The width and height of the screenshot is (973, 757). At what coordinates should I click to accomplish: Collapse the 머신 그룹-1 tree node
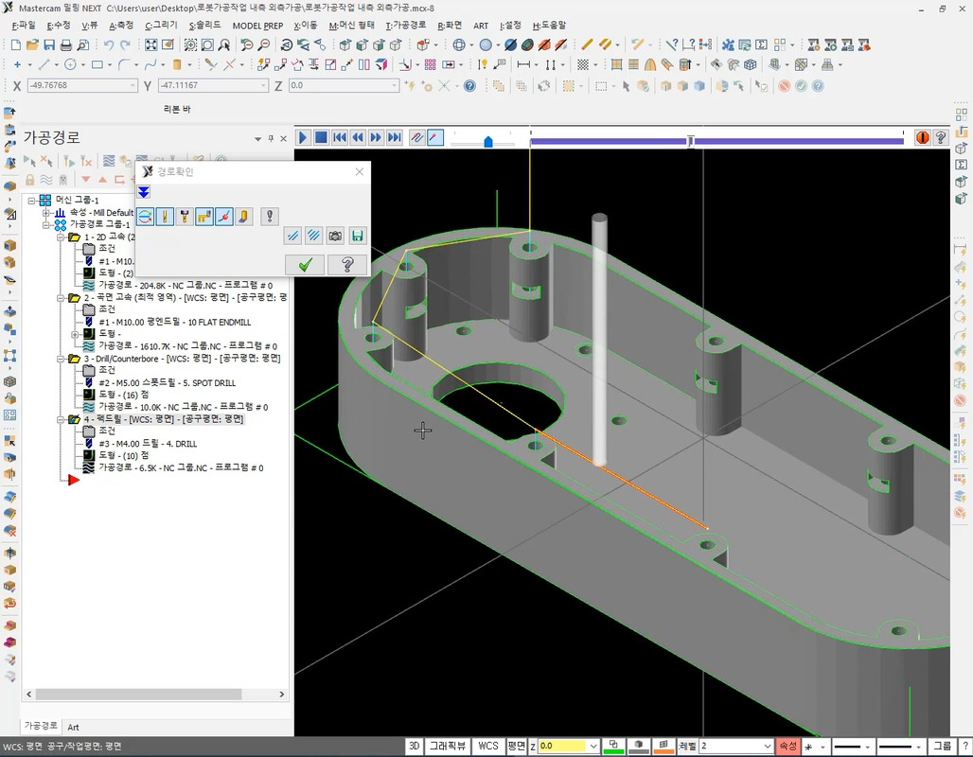(31, 201)
